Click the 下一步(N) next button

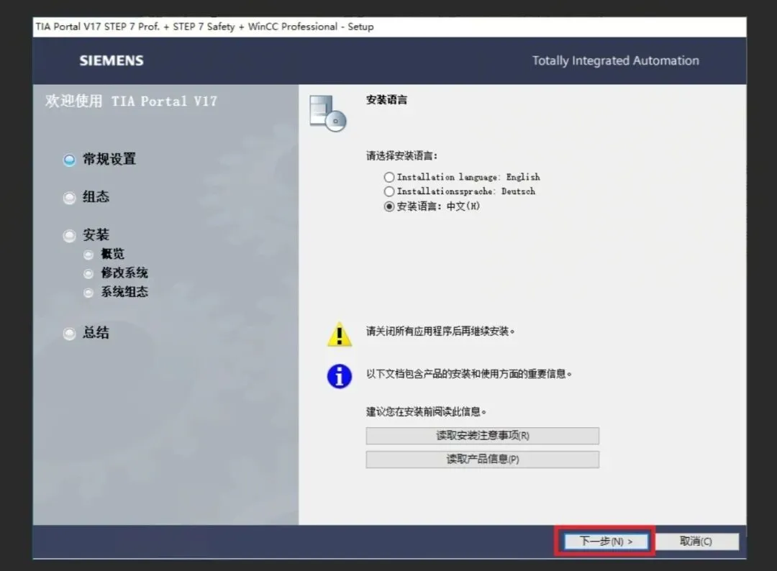pyautogui.click(x=606, y=542)
